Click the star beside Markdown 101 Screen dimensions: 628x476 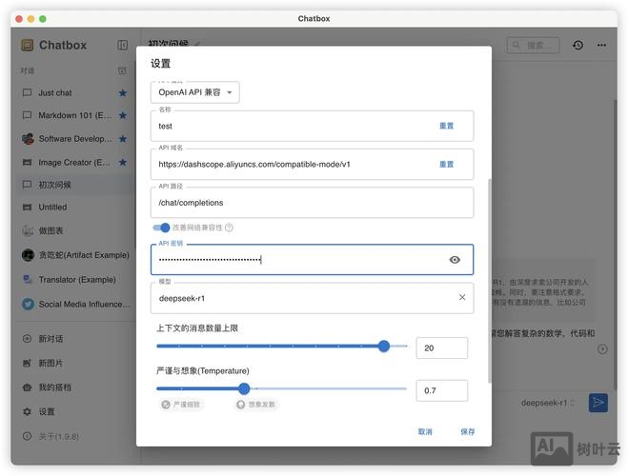[123, 115]
